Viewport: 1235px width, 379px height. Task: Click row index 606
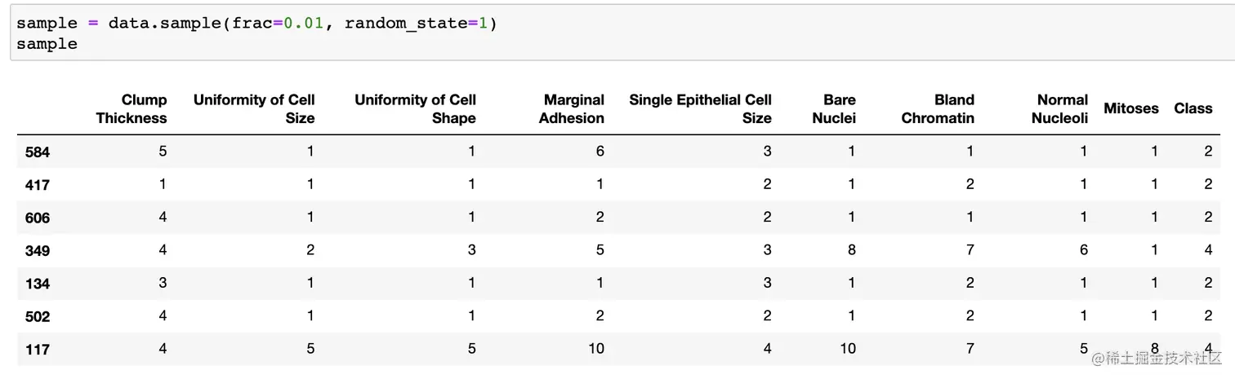pyautogui.click(x=38, y=218)
